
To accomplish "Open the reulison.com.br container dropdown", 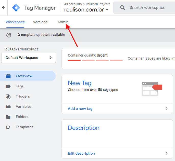I will click(86, 10).
